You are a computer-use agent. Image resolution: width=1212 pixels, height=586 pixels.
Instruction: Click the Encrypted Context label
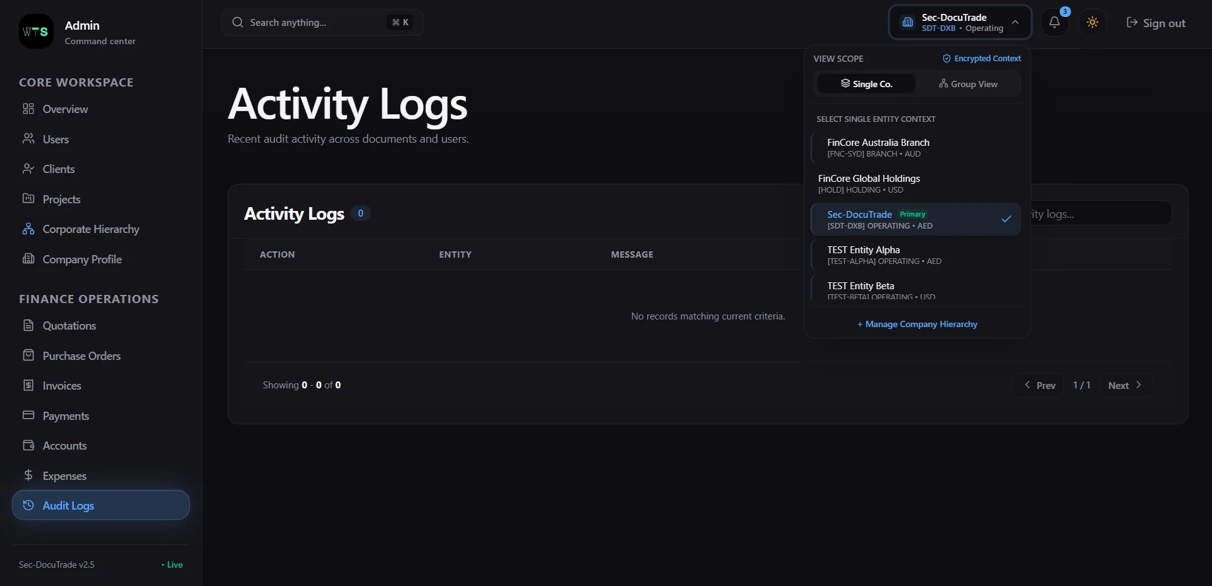pos(981,59)
